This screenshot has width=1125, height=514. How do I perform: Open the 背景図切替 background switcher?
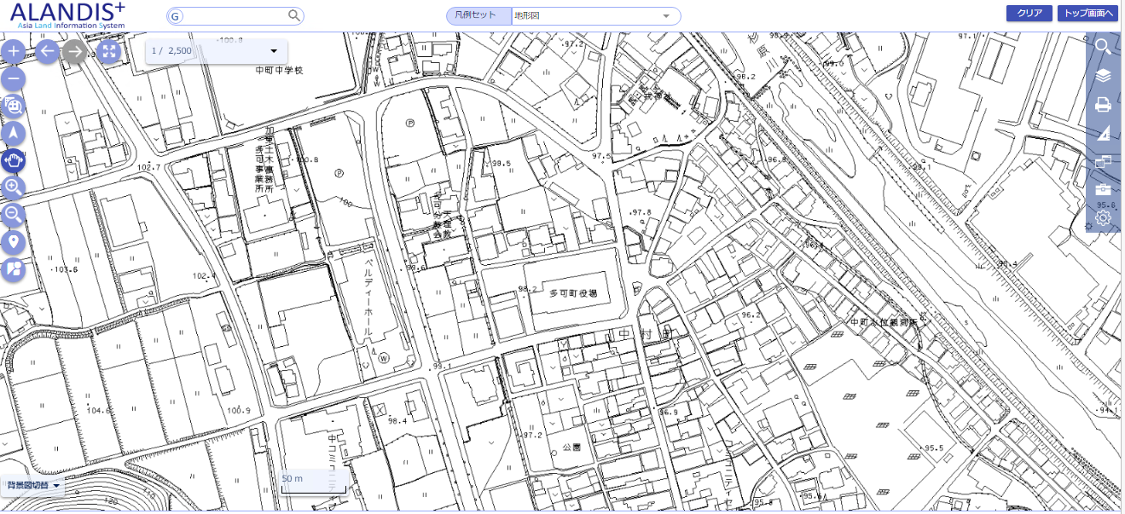(34, 486)
